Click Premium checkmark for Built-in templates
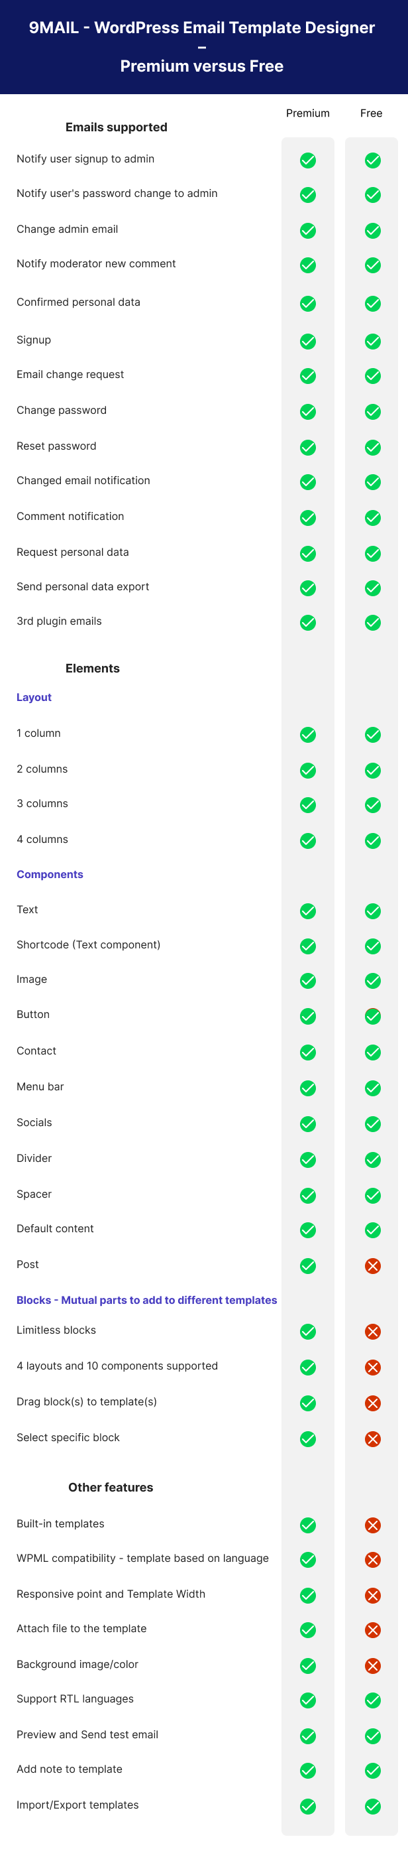Image resolution: width=408 pixels, height=1853 pixels. 307,1525
